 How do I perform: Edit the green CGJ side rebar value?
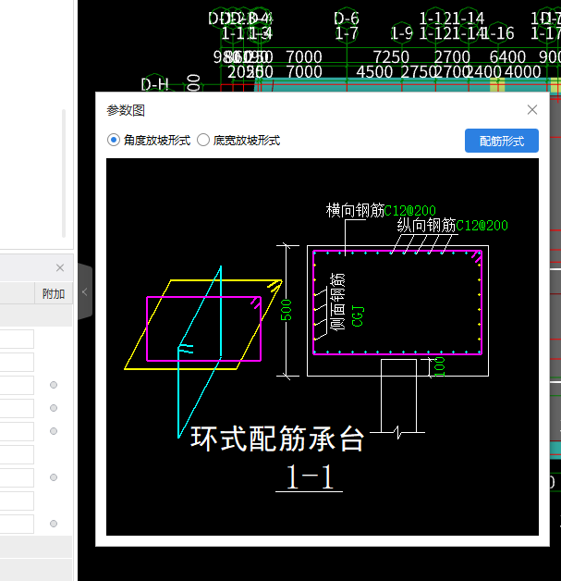coord(358,316)
